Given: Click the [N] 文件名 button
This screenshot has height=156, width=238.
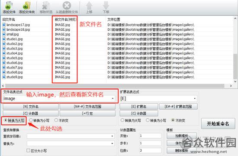Looking at the screenshot, I should pyautogui.click(x=31, y=107).
